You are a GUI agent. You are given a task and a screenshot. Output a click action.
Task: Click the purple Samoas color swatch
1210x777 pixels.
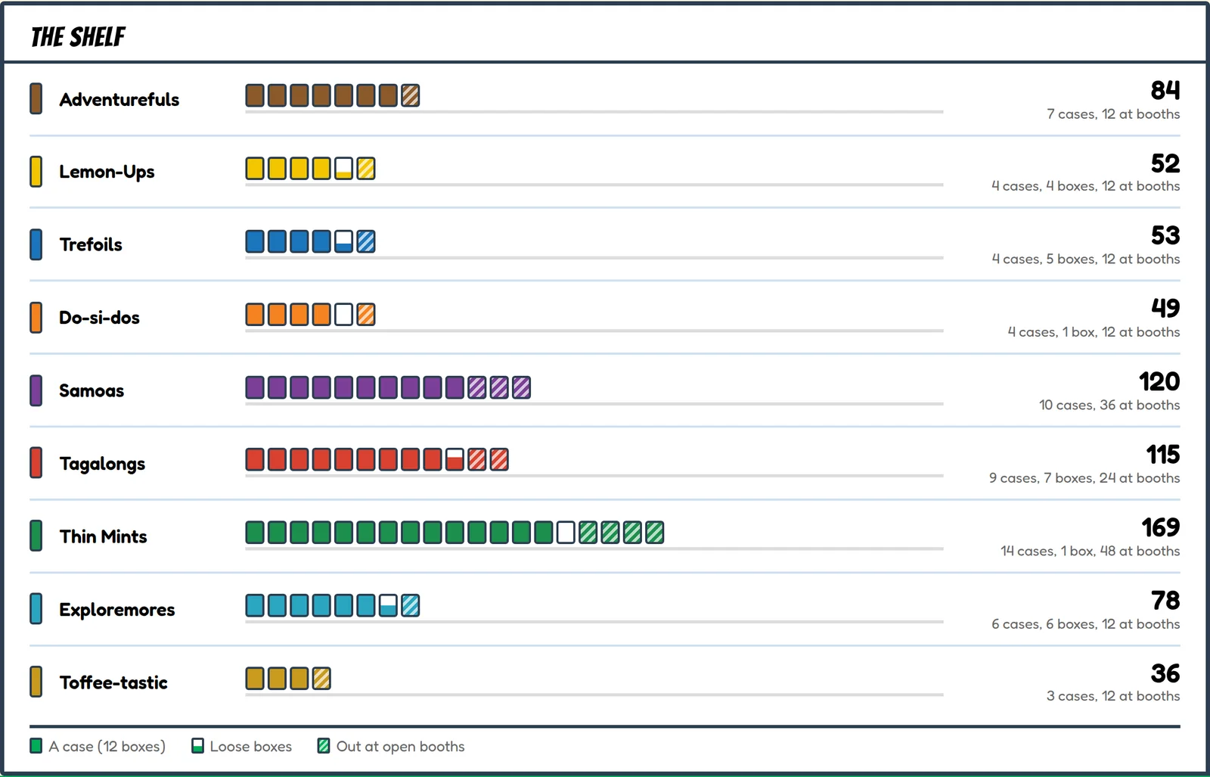coord(36,390)
